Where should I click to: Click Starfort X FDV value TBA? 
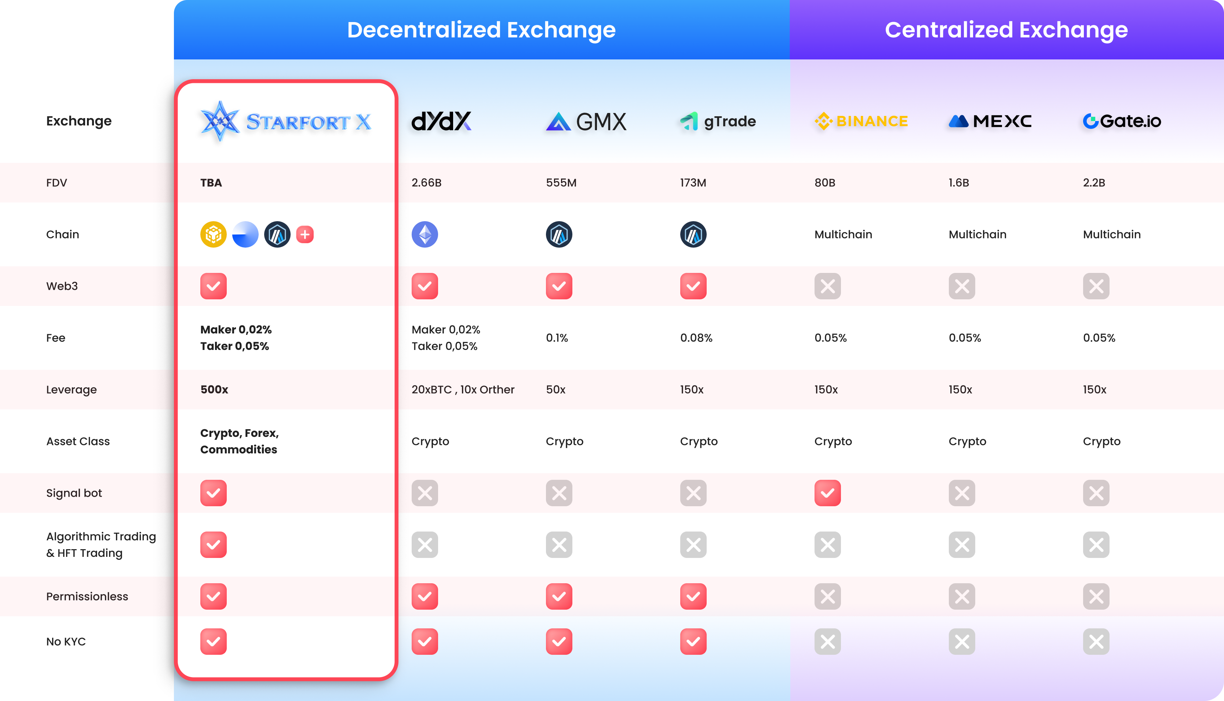click(x=211, y=183)
